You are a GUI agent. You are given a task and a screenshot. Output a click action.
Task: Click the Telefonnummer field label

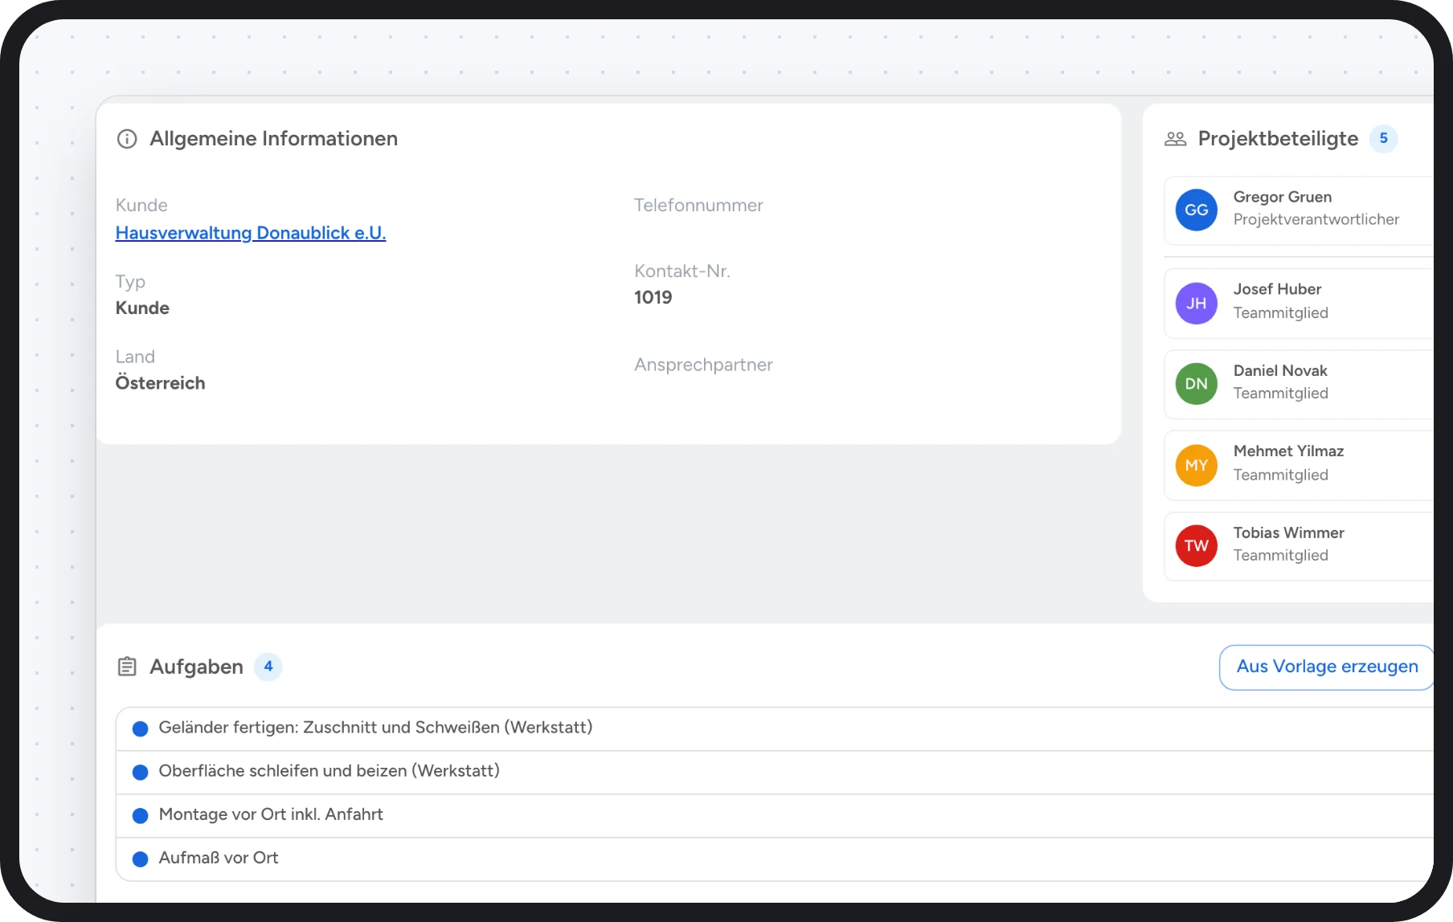coord(698,206)
